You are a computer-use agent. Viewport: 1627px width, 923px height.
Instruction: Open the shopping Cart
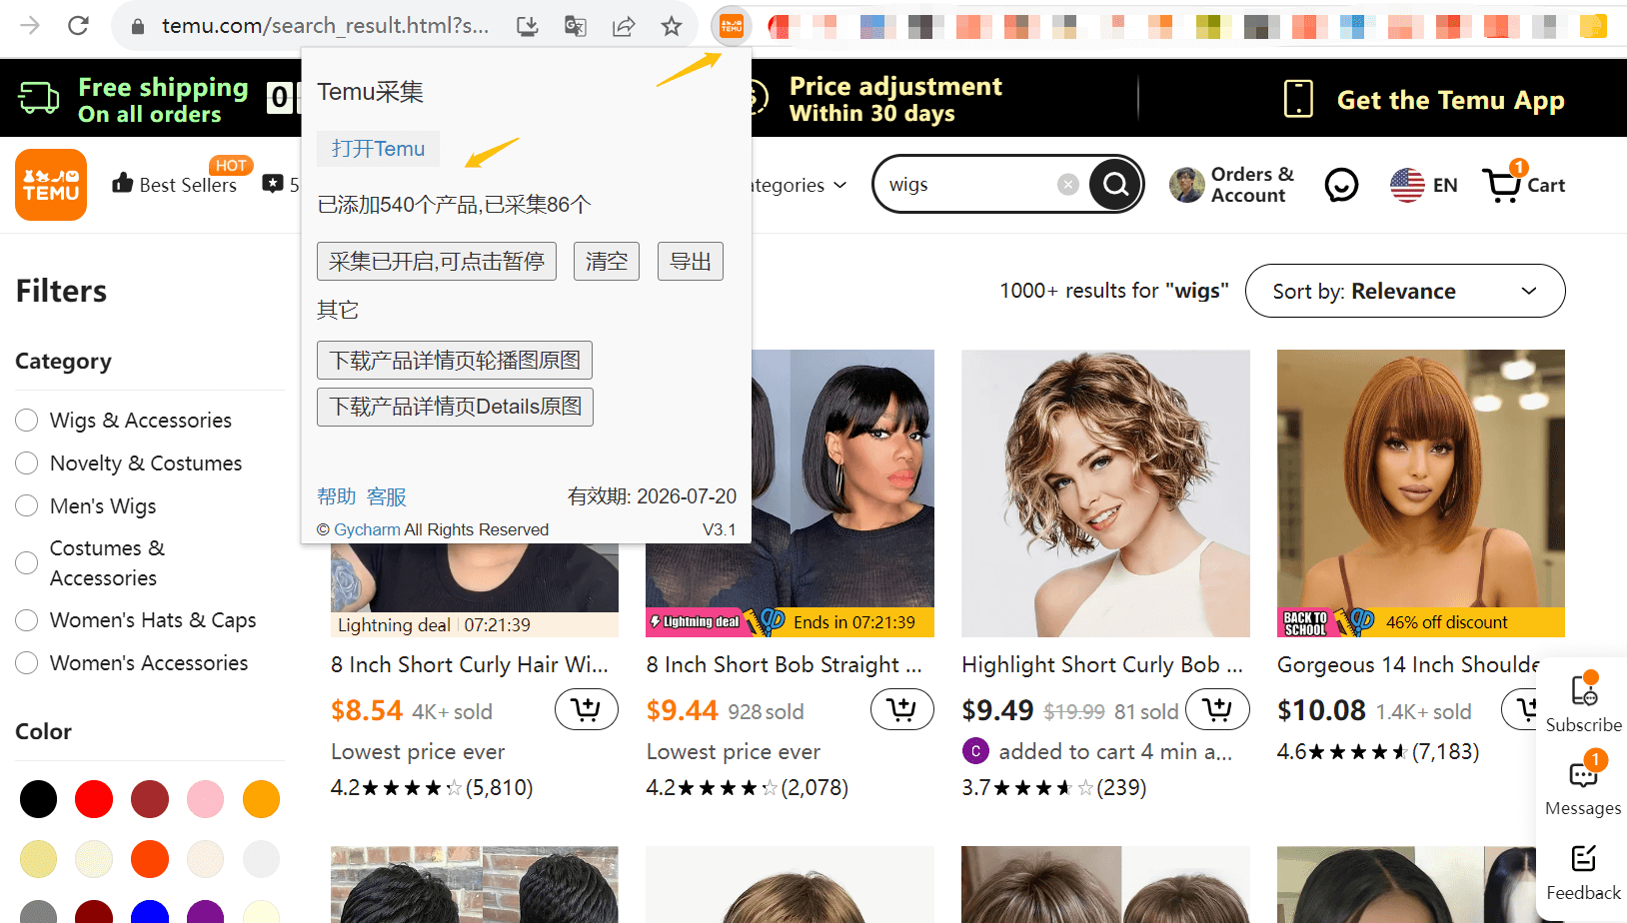coord(1524,185)
